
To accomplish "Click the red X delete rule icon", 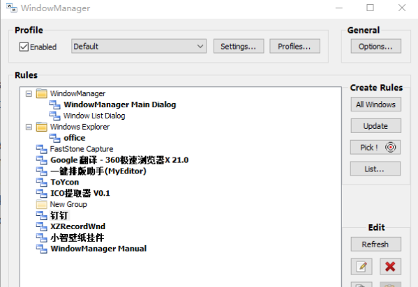I will pyautogui.click(x=390, y=266).
